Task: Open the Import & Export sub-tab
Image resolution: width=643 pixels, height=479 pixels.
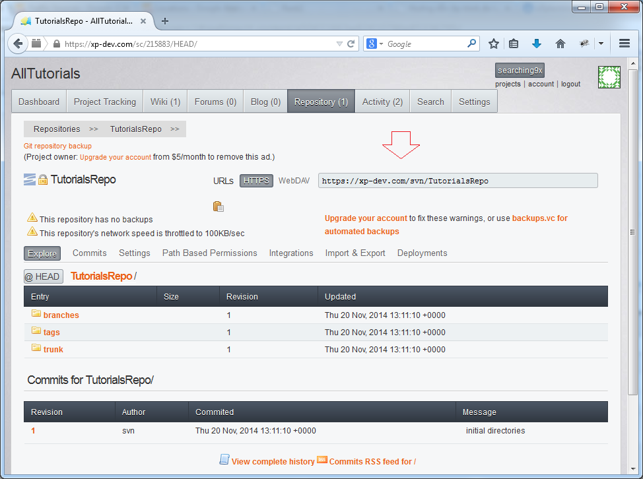Action: click(355, 253)
